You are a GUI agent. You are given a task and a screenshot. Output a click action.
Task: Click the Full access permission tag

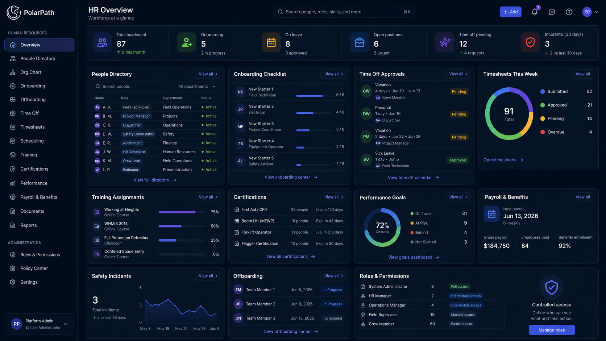[460, 287]
